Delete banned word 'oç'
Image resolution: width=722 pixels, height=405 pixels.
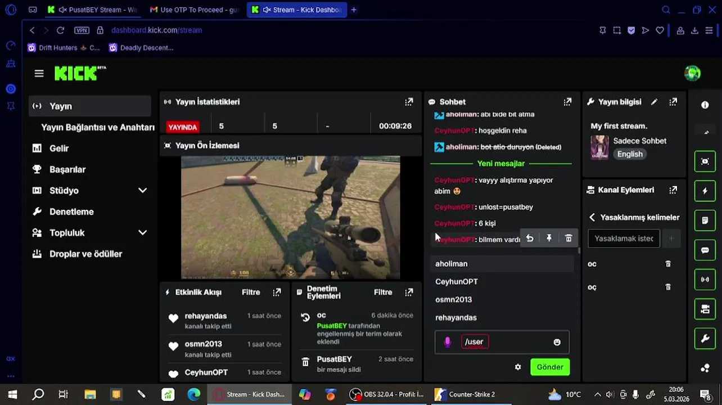pos(668,287)
